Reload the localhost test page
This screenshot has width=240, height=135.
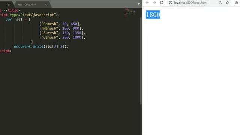point(162,3)
